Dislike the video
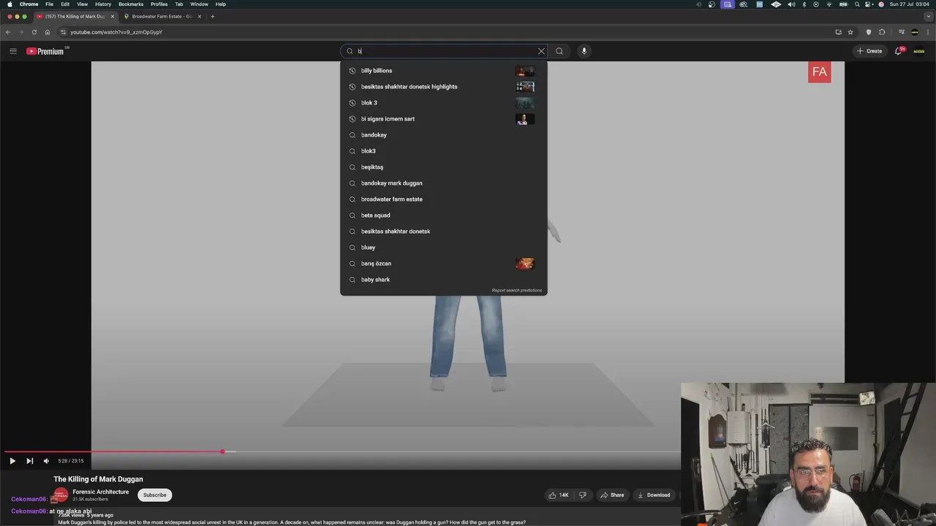The width and height of the screenshot is (936, 526). tap(583, 495)
